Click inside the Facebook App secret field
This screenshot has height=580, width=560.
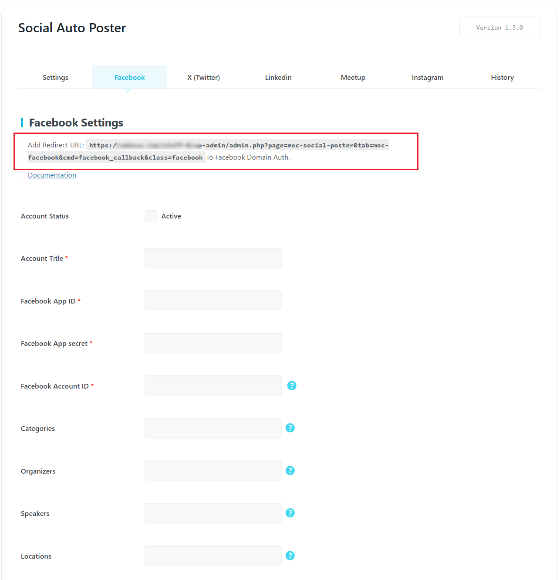pyautogui.click(x=213, y=343)
